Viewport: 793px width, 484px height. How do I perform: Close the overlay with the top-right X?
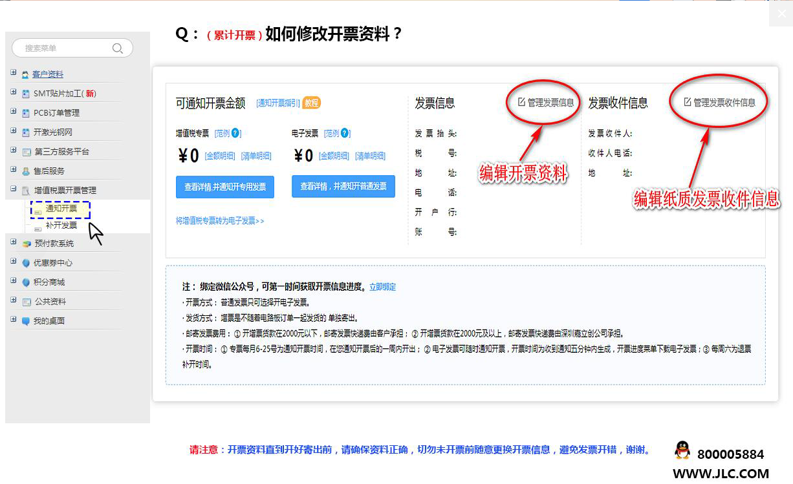[781, 15]
